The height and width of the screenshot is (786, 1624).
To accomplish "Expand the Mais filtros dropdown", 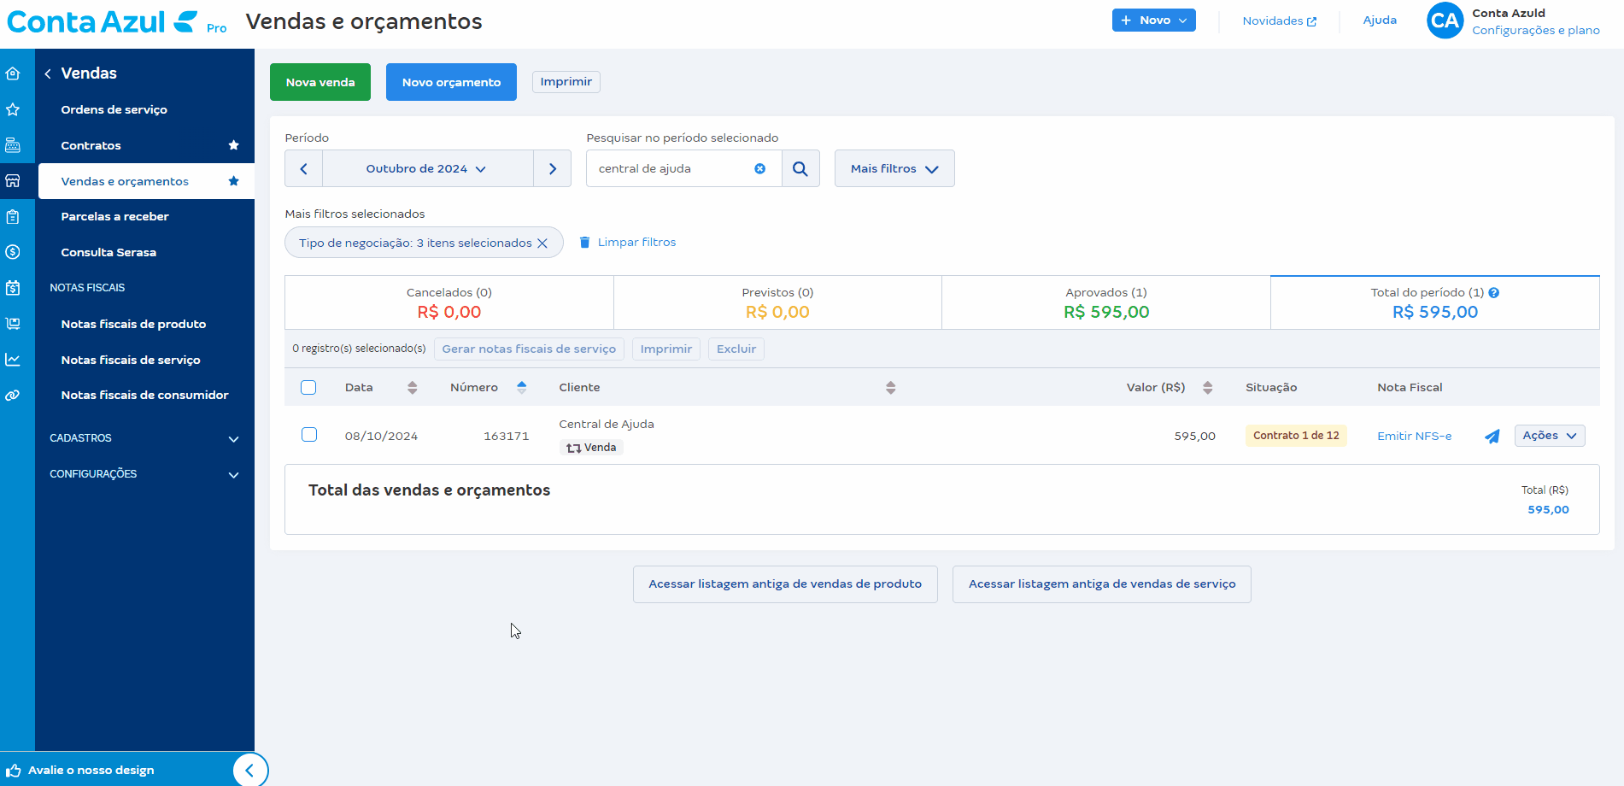I will click(894, 169).
